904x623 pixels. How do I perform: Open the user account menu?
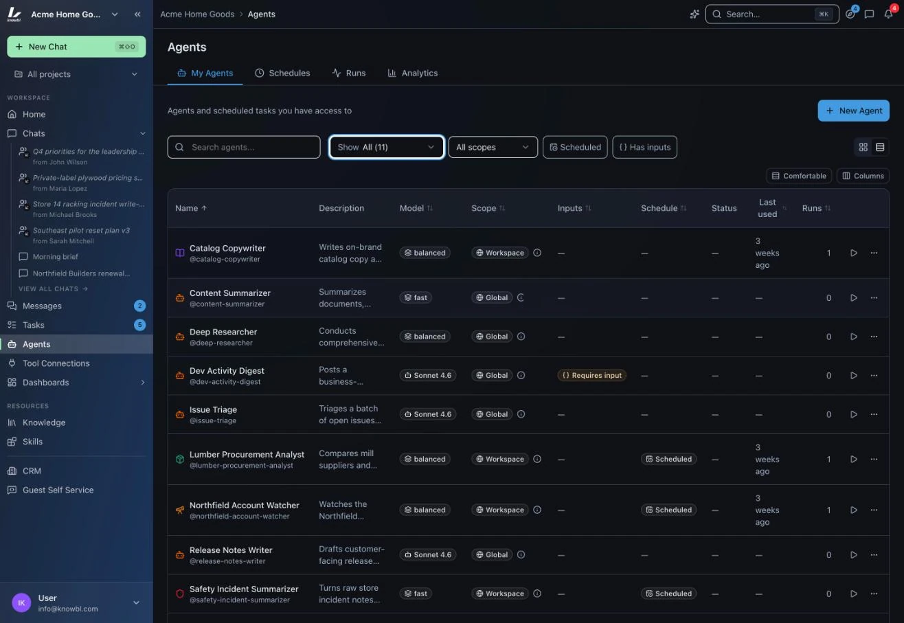pyautogui.click(x=76, y=603)
